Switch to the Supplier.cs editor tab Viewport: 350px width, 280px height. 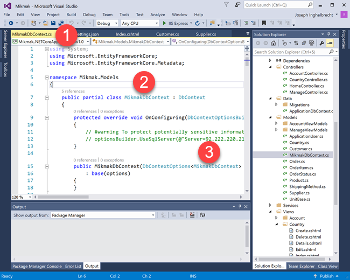206,34
